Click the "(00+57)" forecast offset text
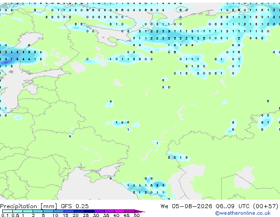Viewport: 280px width, 217px height. pos(266,206)
